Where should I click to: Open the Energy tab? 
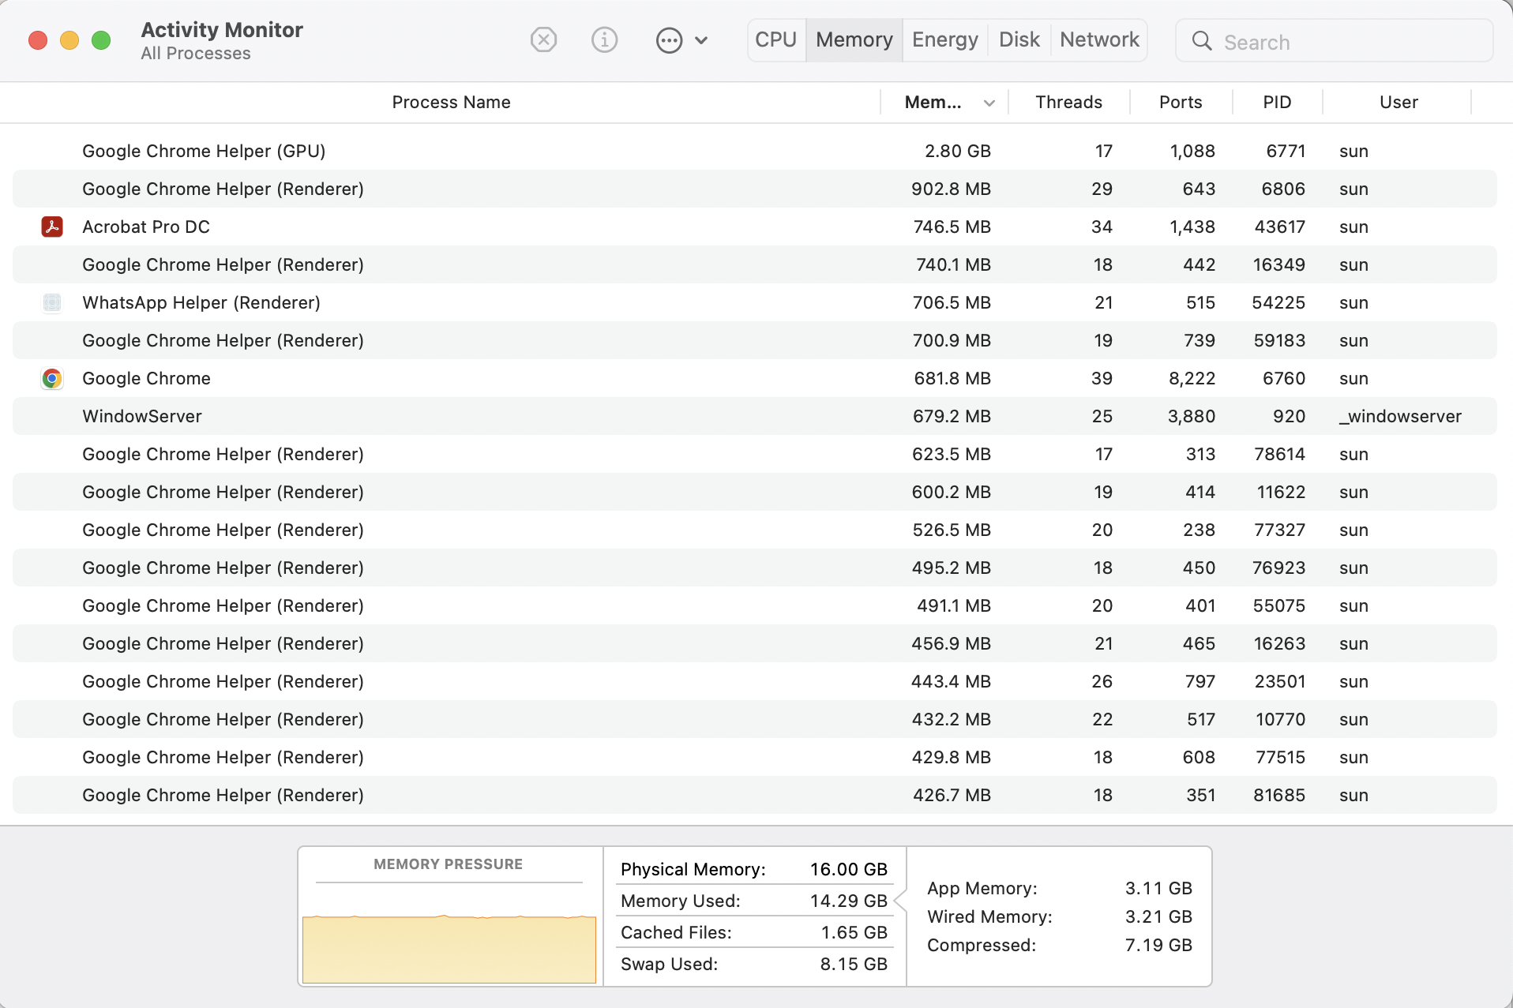(x=944, y=39)
